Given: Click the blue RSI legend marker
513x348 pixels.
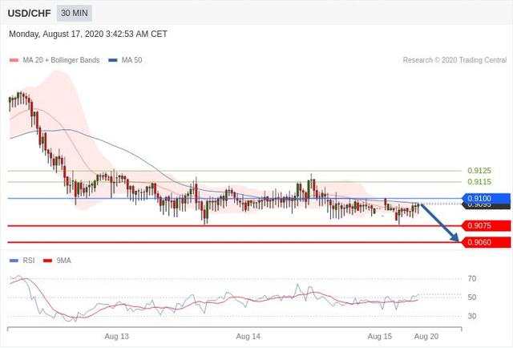Looking at the screenshot, I should [14, 261].
